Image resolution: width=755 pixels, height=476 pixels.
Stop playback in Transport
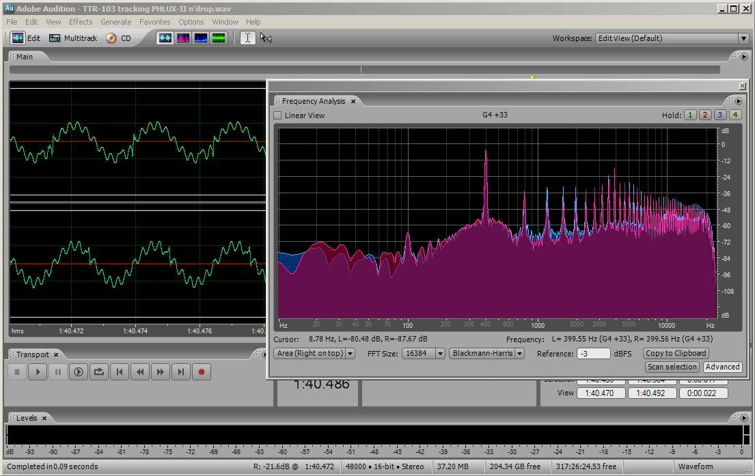click(17, 372)
